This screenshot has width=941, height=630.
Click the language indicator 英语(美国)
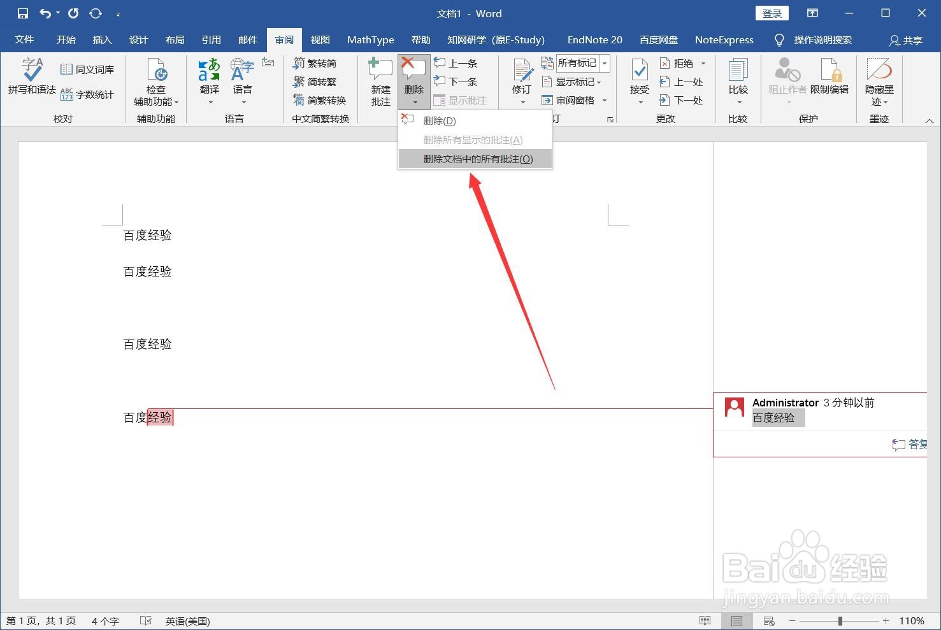(187, 621)
